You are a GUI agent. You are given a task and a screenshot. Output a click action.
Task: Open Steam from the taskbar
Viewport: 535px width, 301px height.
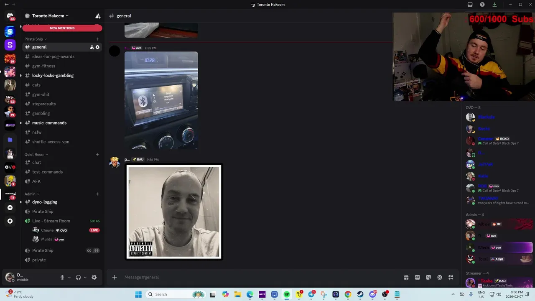coord(360,294)
